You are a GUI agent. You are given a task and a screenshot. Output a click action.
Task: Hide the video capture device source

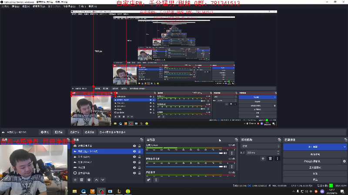tap(134, 146)
